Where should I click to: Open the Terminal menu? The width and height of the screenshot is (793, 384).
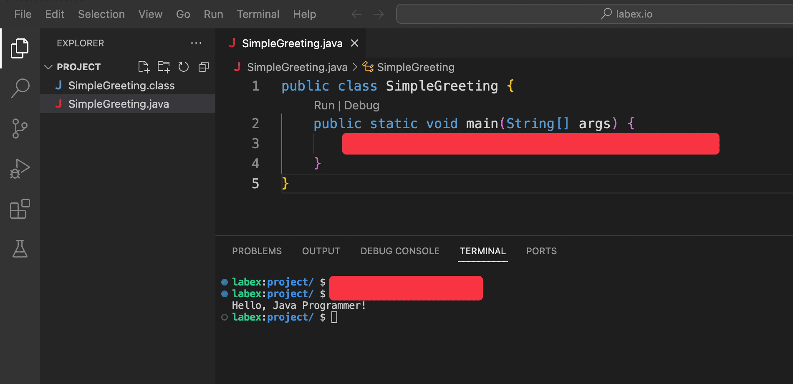click(x=258, y=14)
